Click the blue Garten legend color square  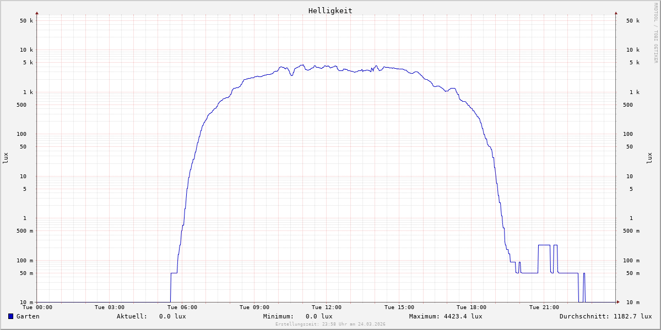coord(10,316)
